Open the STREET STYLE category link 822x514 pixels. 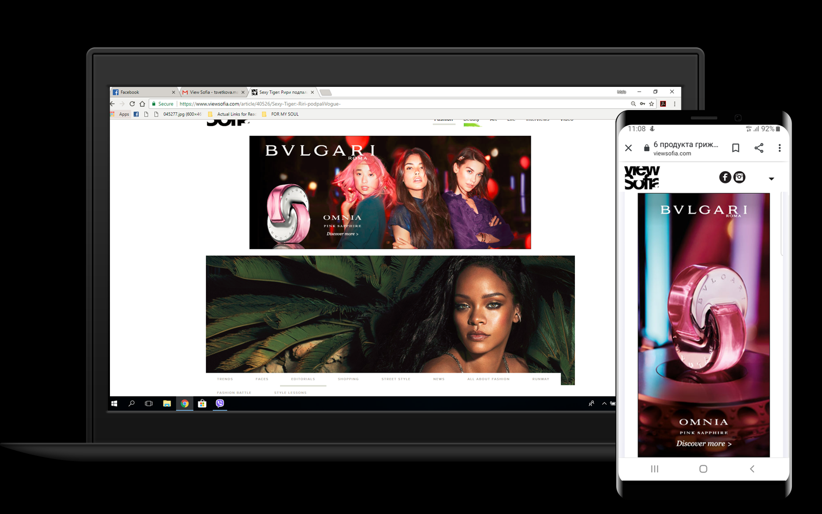[x=396, y=379]
